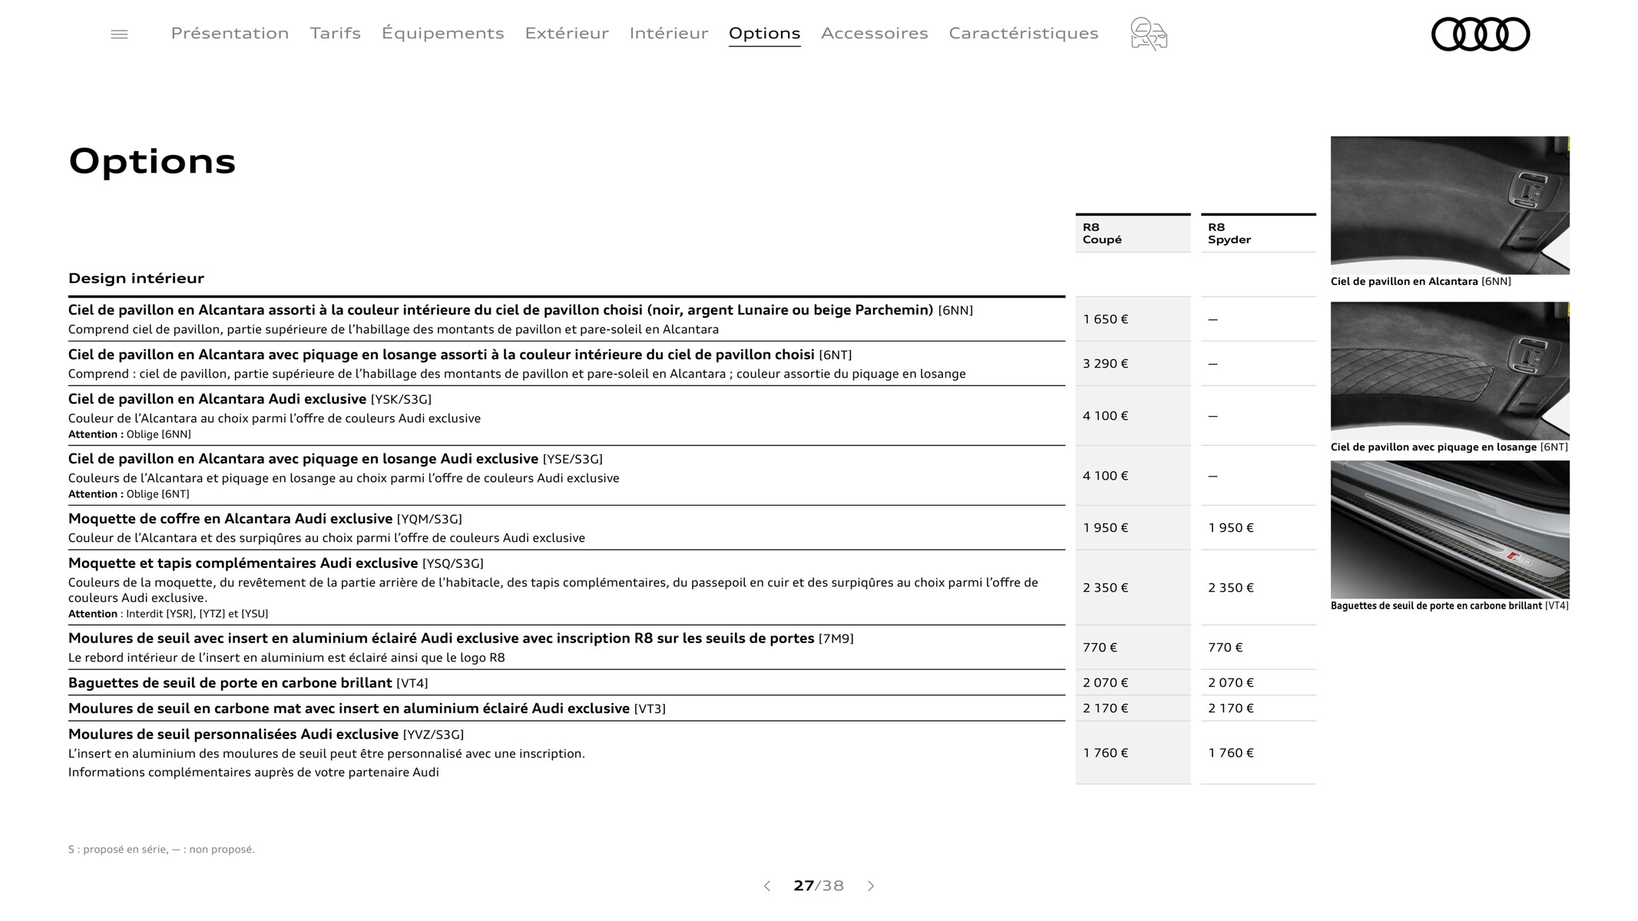
Task: Click the Alcantara headliner 6NN image
Action: tap(1450, 205)
